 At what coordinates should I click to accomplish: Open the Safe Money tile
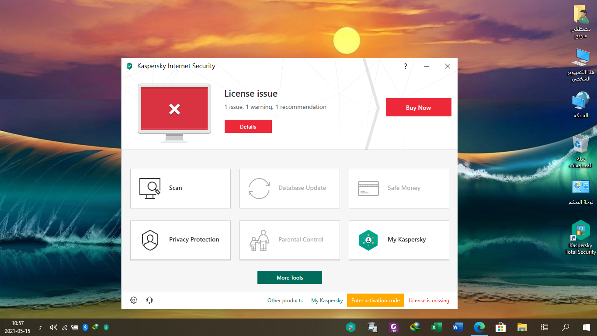[399, 188]
